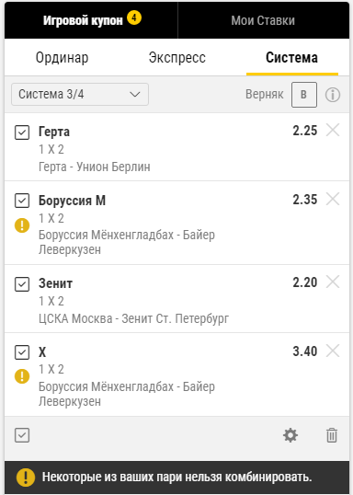Click the trash icon to clear coupon
Screen dimensions: 353x495
click(x=332, y=435)
